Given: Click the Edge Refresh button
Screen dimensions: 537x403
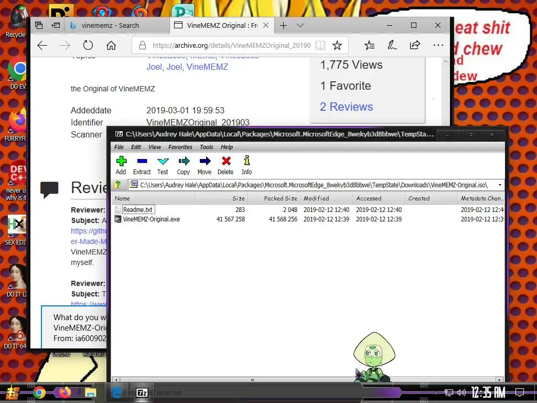Looking at the screenshot, I should (x=88, y=45).
